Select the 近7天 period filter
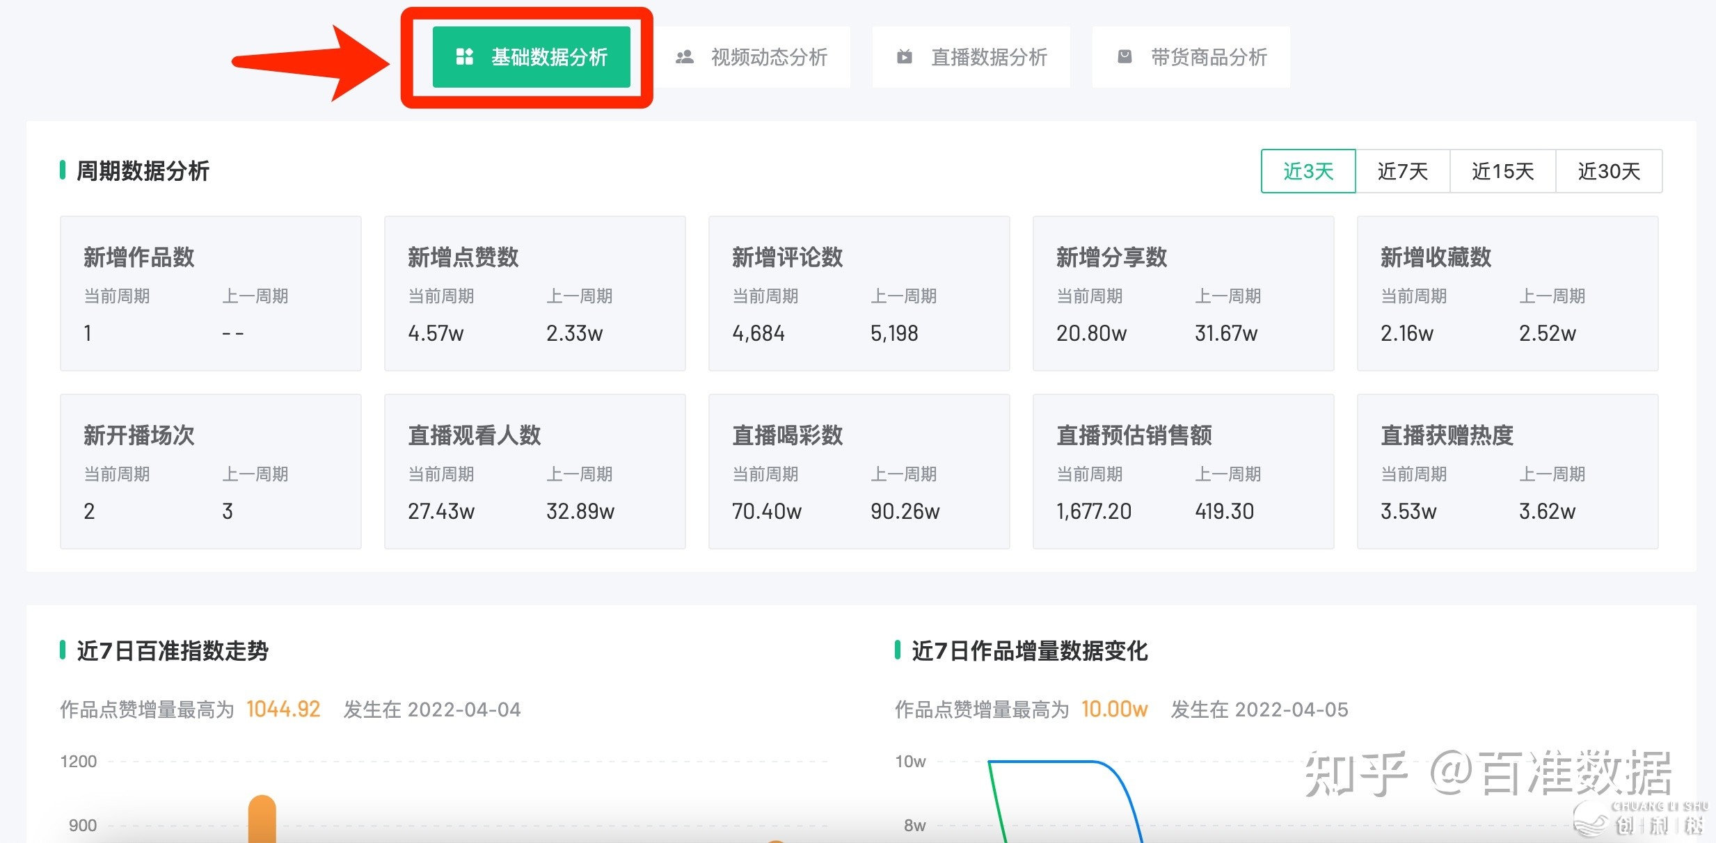 pos(1403,171)
